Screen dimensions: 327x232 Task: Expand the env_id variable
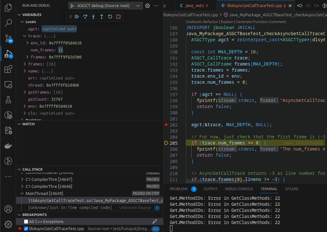coord(27,43)
